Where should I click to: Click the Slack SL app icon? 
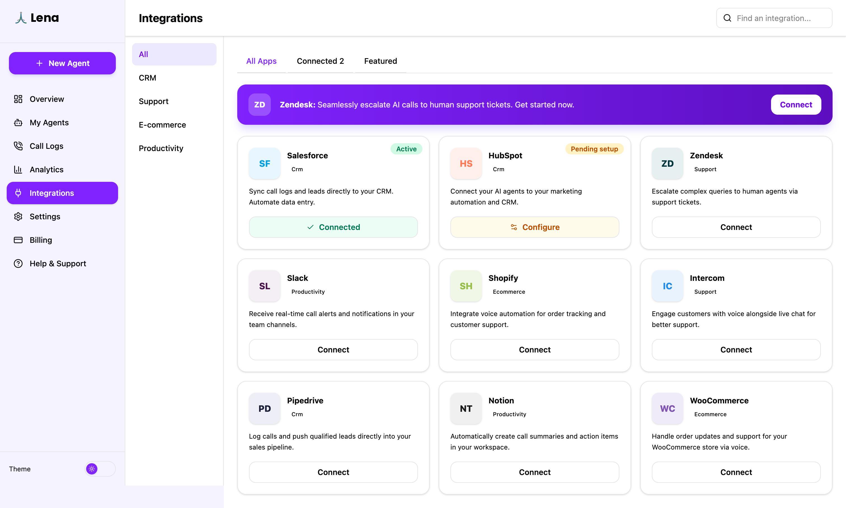coord(265,286)
